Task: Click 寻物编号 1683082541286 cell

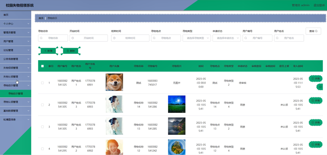Action: tap(152, 105)
